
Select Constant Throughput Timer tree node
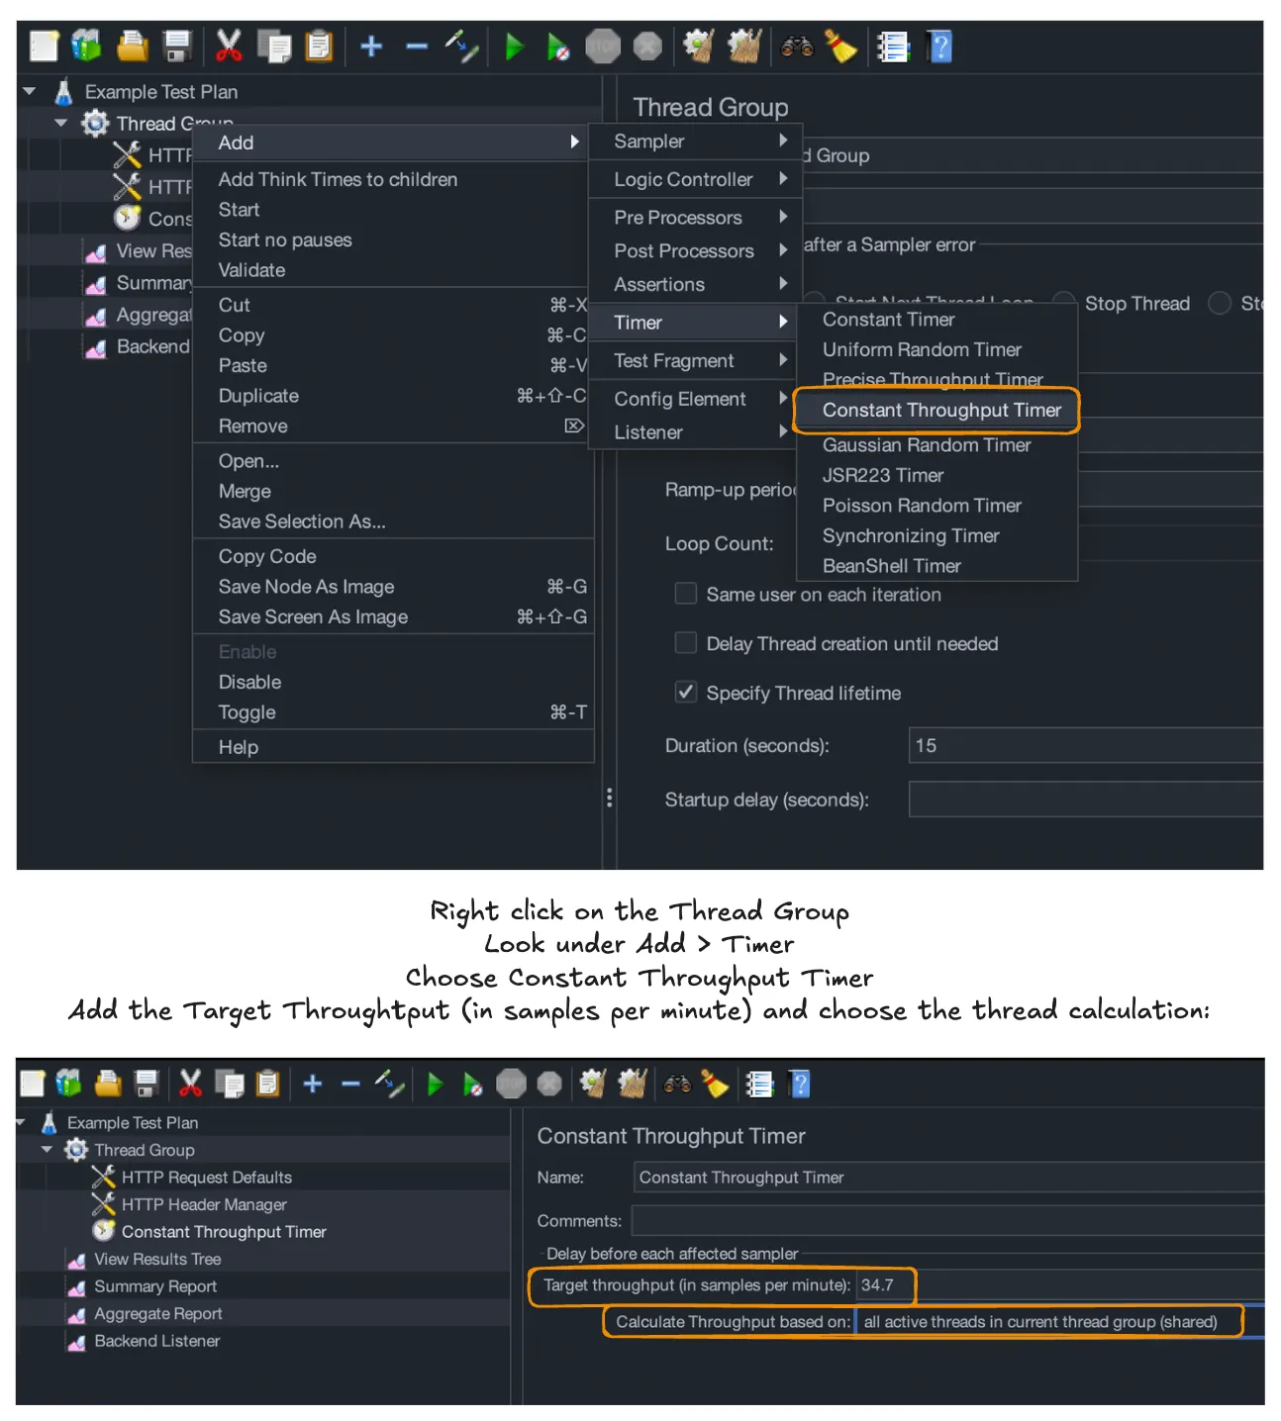pos(224,1232)
